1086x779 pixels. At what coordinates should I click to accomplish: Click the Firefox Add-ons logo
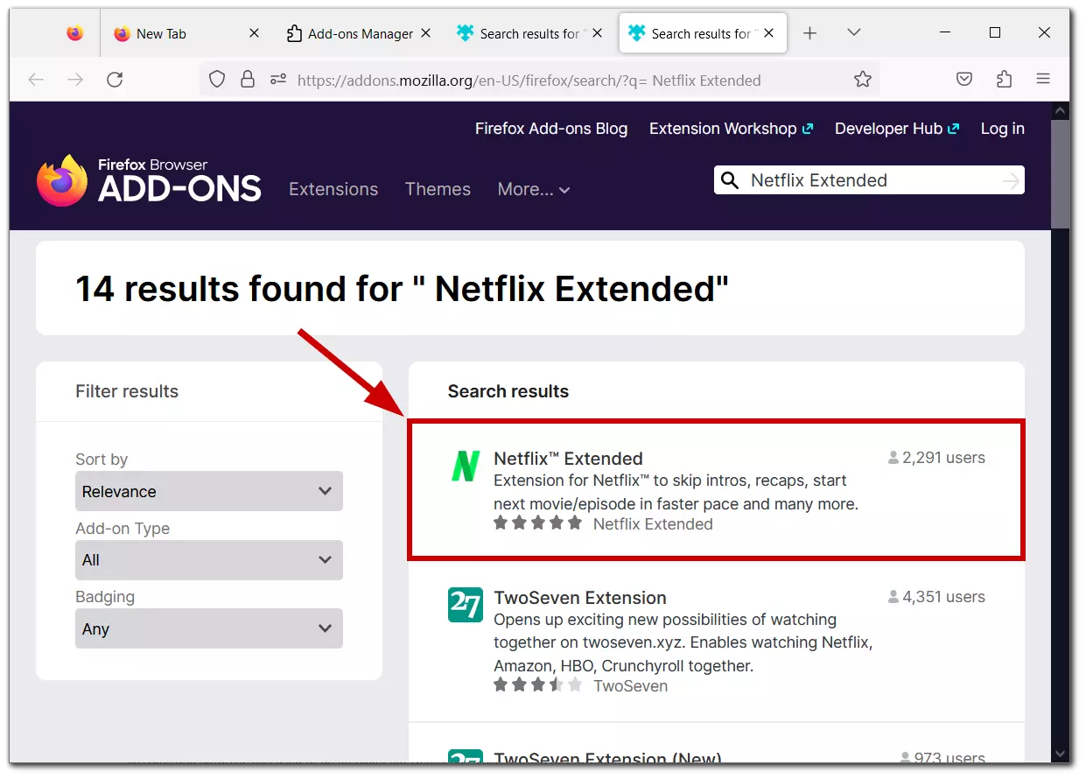tap(150, 181)
